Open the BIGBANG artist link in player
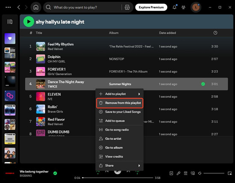The height and width of the screenshot is (183, 235). tap(26, 175)
